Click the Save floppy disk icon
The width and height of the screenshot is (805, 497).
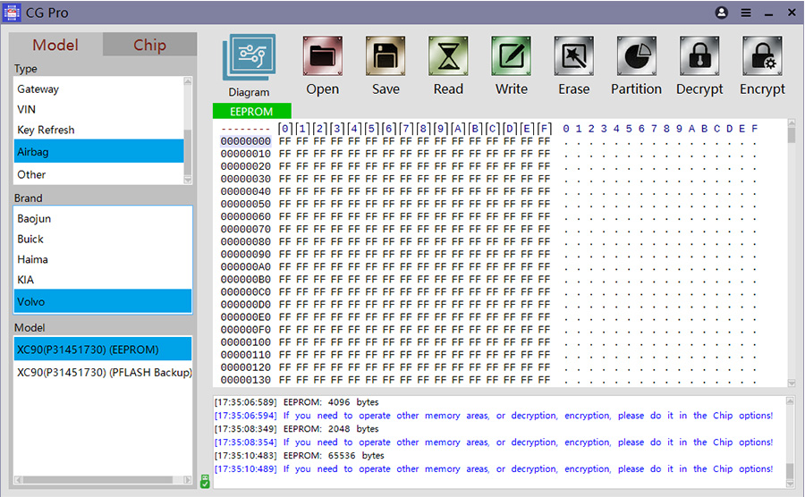pos(386,57)
